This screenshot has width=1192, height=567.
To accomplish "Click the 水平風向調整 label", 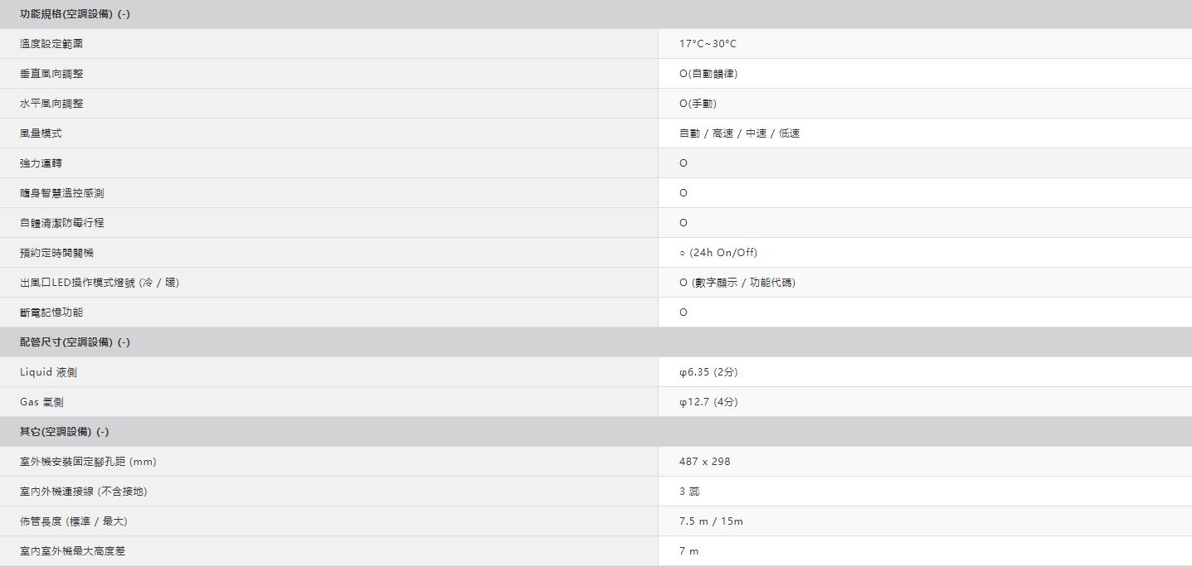I will (x=51, y=104).
